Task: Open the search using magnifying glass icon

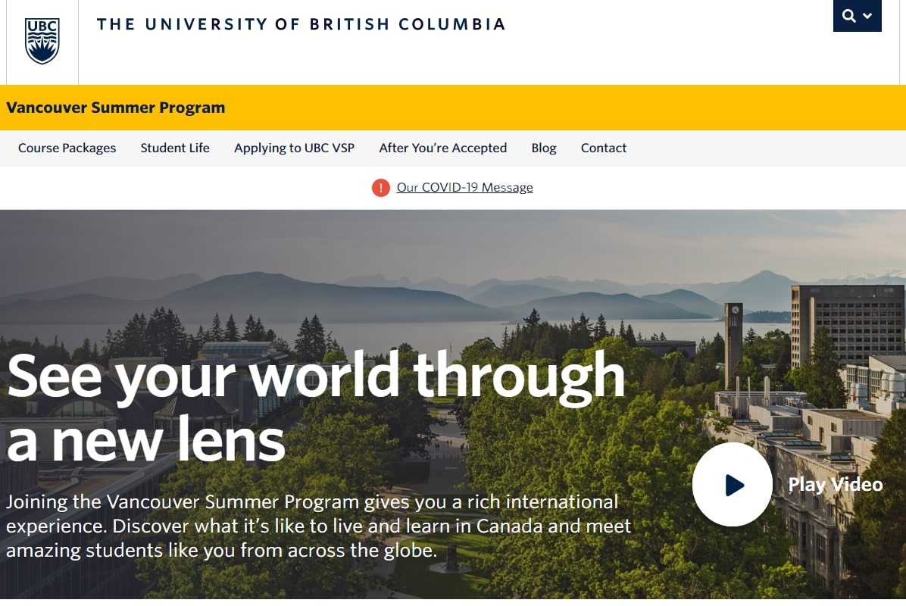Action: coord(850,16)
